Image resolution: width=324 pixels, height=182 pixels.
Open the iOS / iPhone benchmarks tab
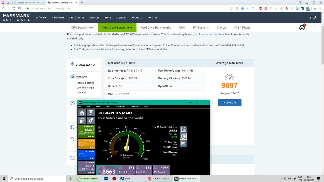[242, 28]
